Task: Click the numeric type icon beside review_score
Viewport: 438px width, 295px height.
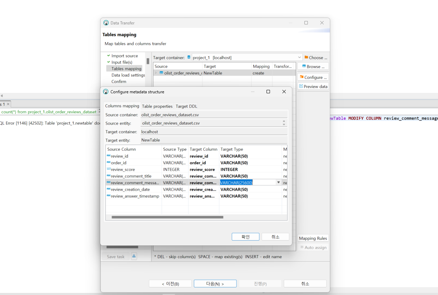Action: point(108,169)
